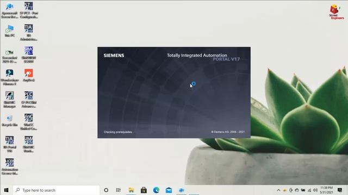Open the network signal tray icon

point(309,190)
